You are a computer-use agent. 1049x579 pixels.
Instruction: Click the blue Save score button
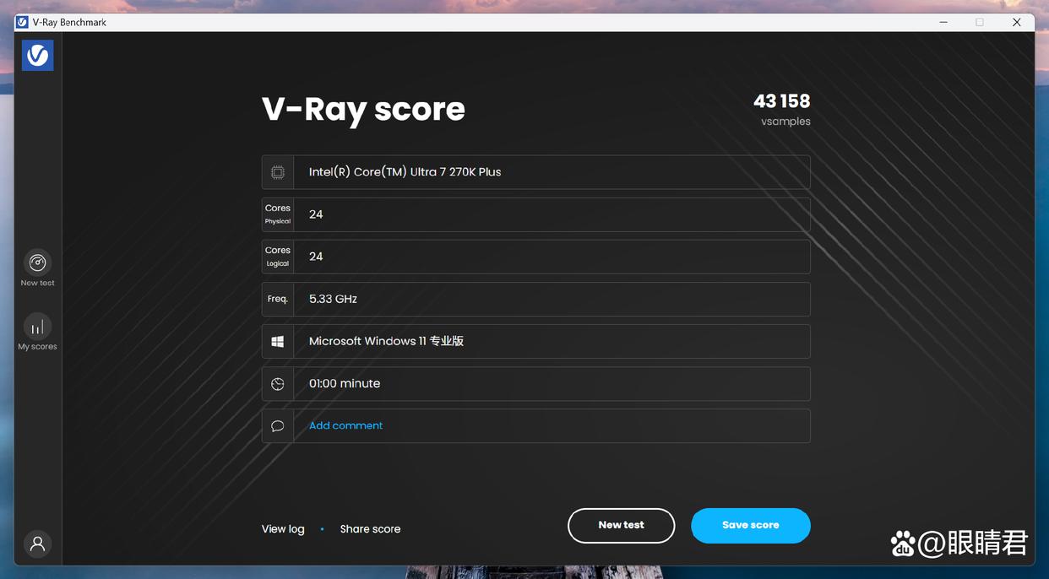tap(751, 526)
